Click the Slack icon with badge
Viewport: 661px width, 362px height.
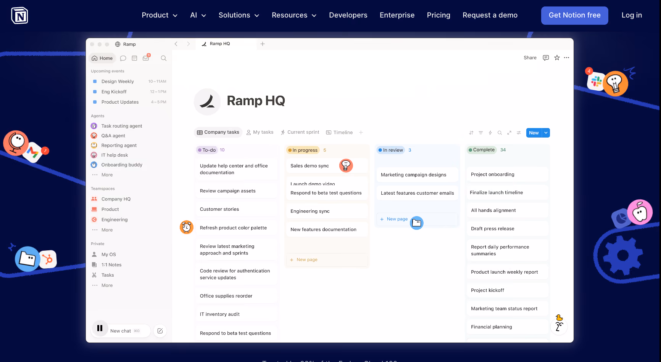point(596,80)
